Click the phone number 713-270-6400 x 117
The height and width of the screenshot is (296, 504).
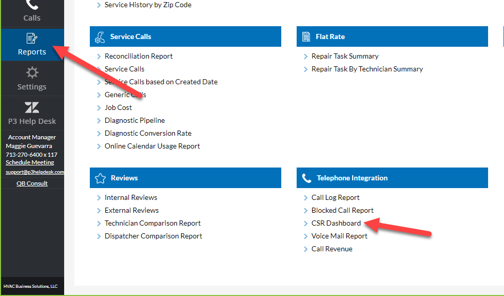[x=31, y=155]
